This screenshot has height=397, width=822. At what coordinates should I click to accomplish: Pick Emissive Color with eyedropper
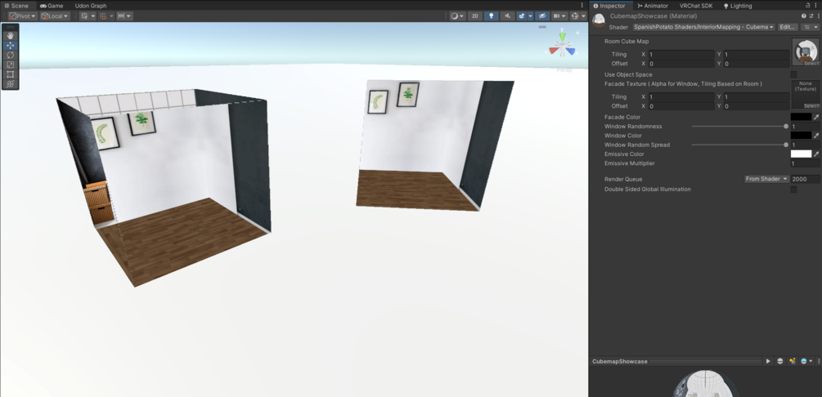(x=816, y=154)
